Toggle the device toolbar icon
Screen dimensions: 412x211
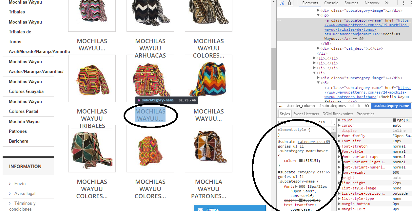tap(291, 3)
